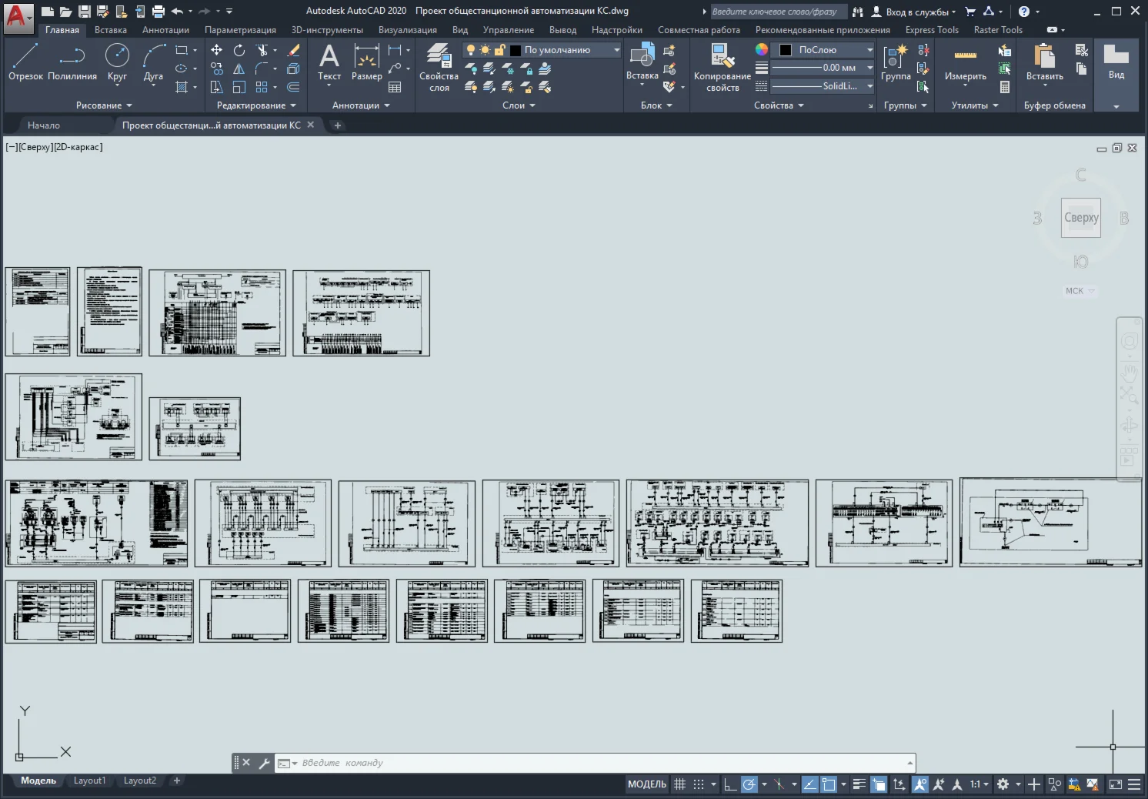The image size is (1148, 799).
Task: Open the Вывод ribbon tab
Action: pyautogui.click(x=562, y=30)
